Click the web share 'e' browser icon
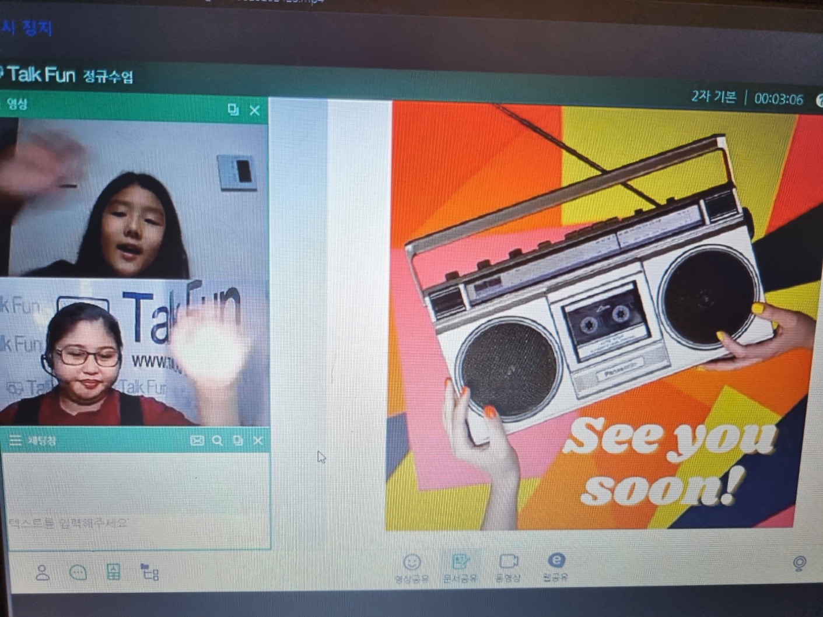 (556, 560)
